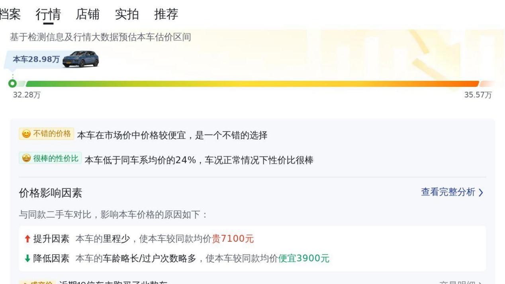
Task: Go to the 实拍 tab
Action: point(127,14)
